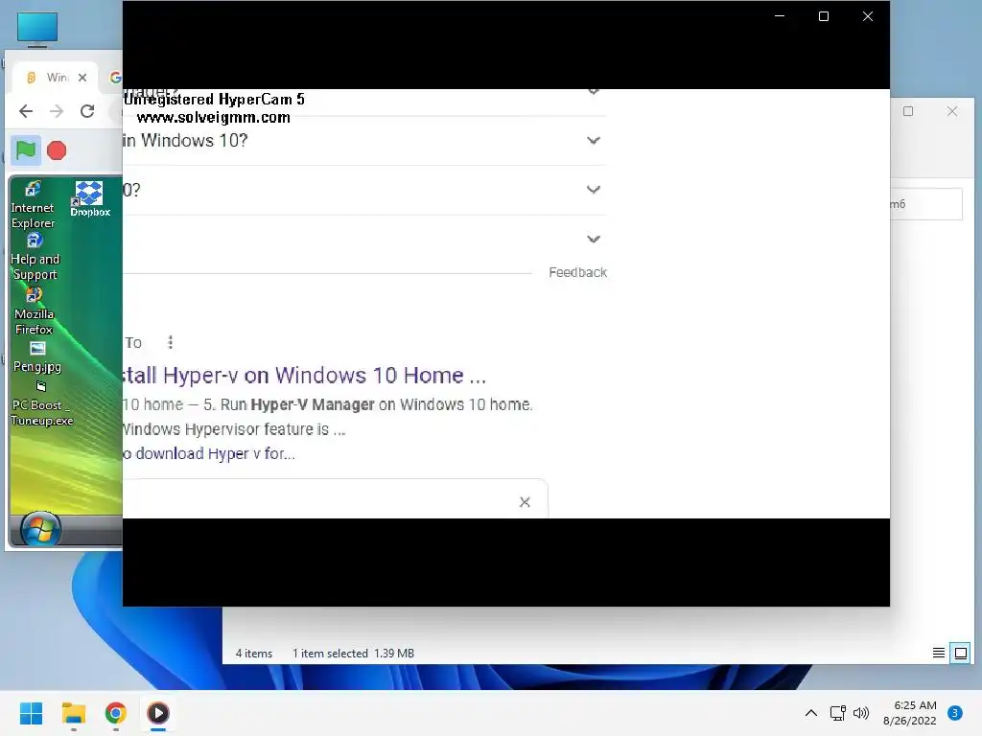Maximize the front video player window
Screen dimensions: 982x736
[824, 16]
